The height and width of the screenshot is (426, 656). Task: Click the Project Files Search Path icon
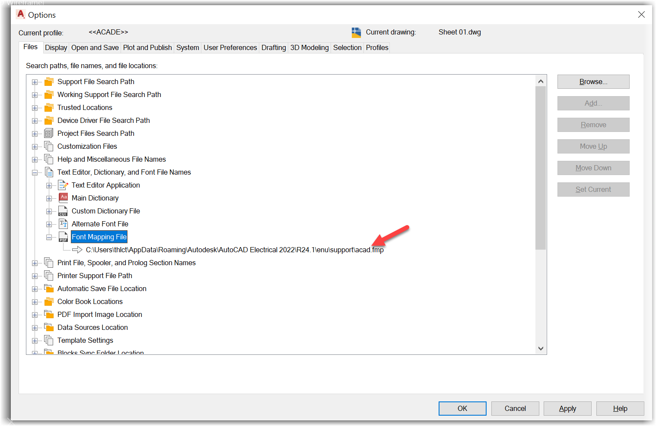pyautogui.click(x=49, y=133)
